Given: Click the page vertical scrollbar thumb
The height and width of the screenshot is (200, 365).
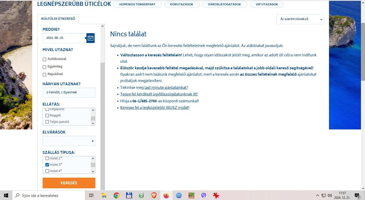Looking at the screenshot, I should pos(363,52).
